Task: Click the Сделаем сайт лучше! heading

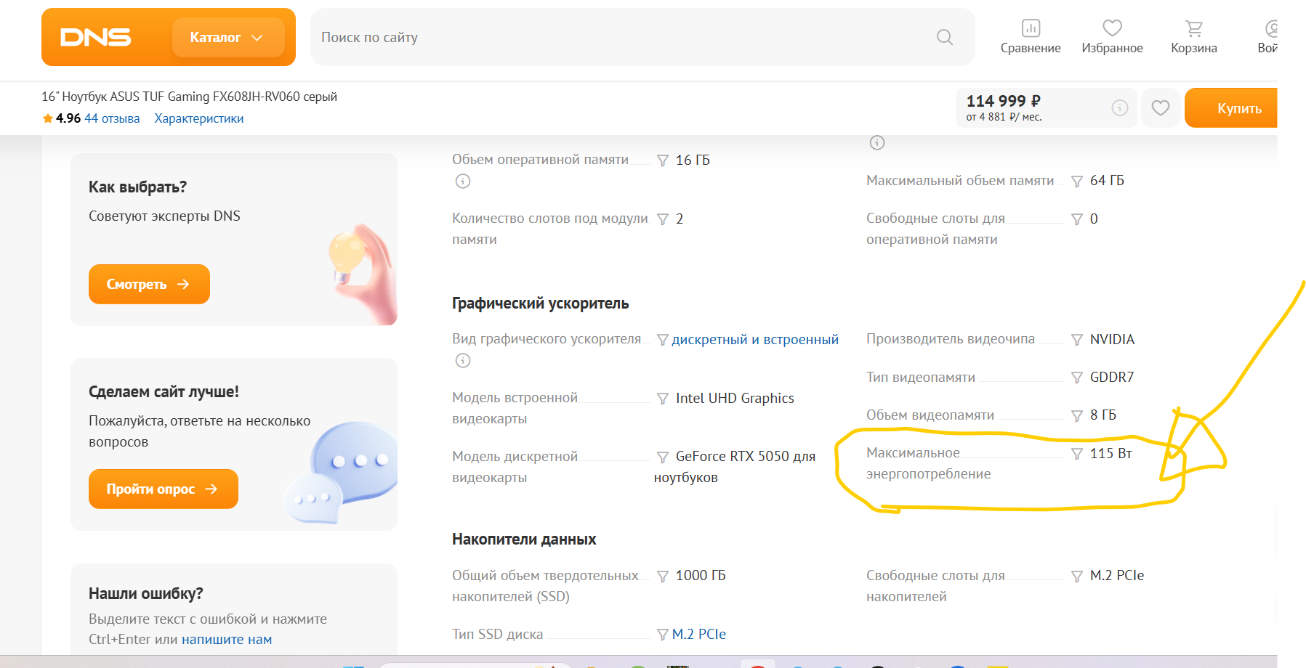Action: 164,392
